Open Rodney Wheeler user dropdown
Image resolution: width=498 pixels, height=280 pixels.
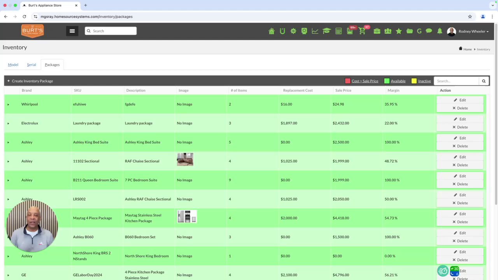[468, 31]
